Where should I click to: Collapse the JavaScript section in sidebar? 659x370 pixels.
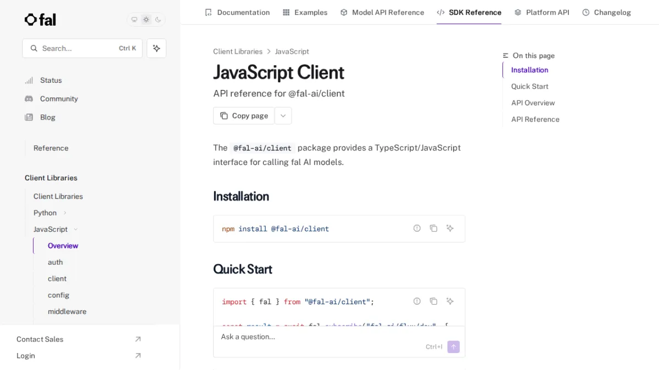[x=55, y=229]
